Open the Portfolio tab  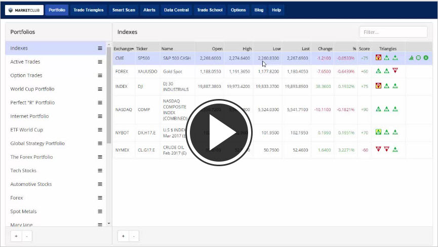pyautogui.click(x=57, y=10)
